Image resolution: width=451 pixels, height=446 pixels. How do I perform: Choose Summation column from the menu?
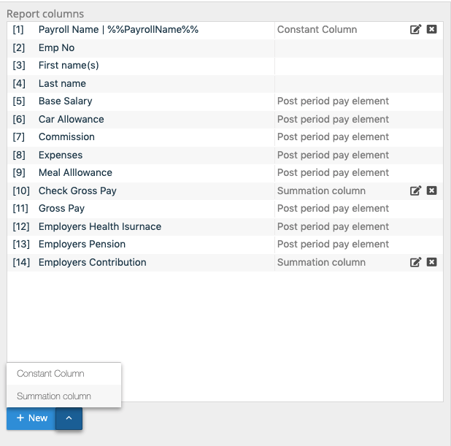pos(54,396)
